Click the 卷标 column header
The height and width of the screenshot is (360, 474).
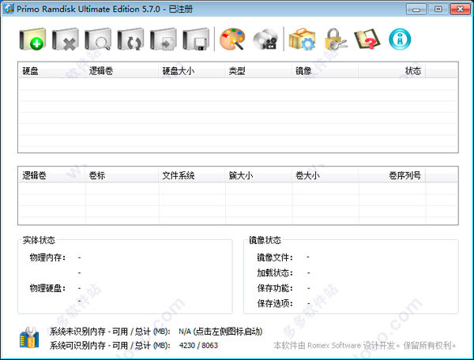(x=122, y=175)
